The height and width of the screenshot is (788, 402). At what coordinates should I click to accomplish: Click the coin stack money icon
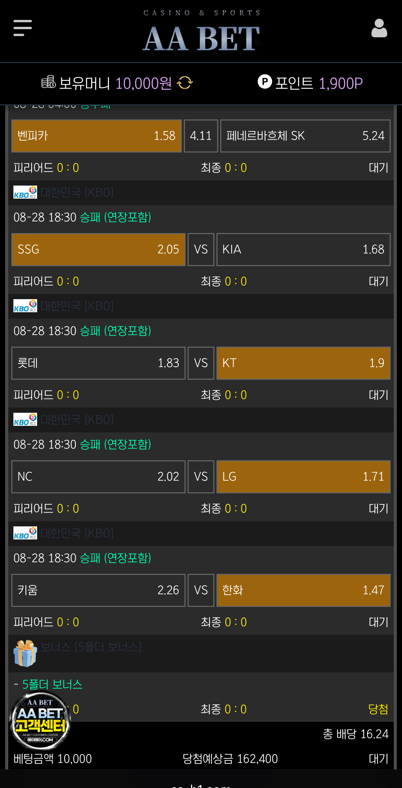pos(48,82)
